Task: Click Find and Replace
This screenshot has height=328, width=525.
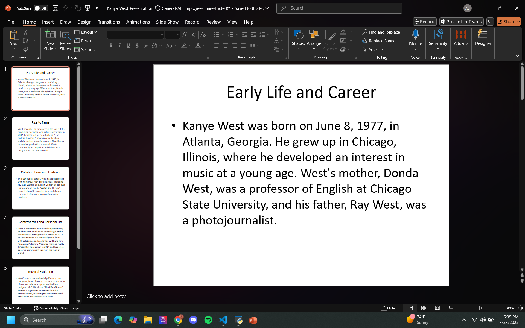Action: coord(381,32)
